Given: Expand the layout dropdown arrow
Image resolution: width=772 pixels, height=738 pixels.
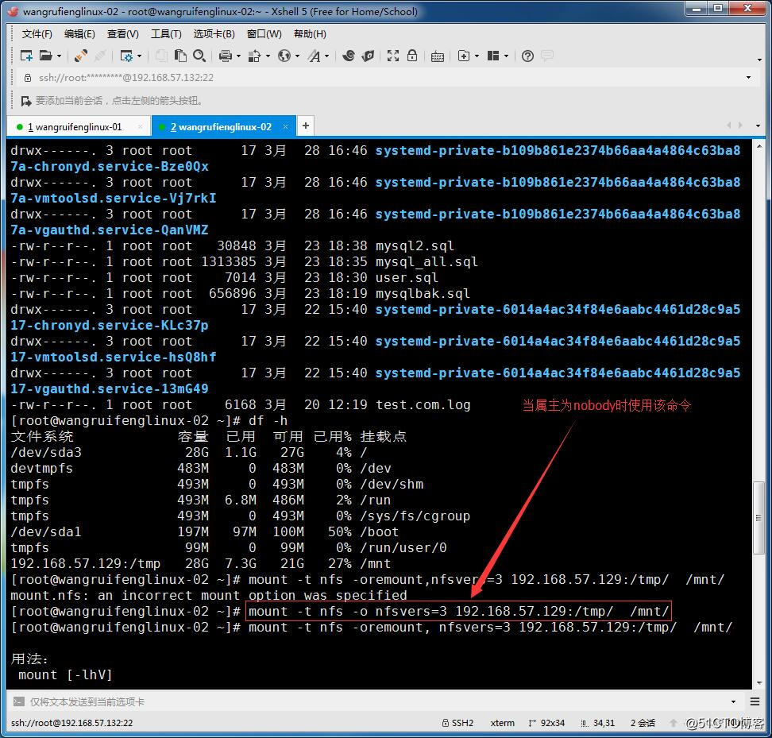Looking at the screenshot, I should click(506, 56).
